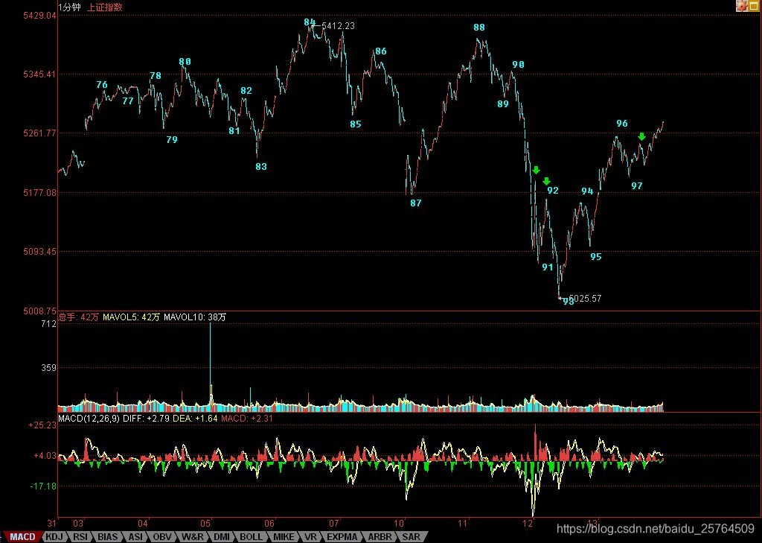Click the 04 date axis label
The width and height of the screenshot is (762, 543).
pyautogui.click(x=142, y=524)
